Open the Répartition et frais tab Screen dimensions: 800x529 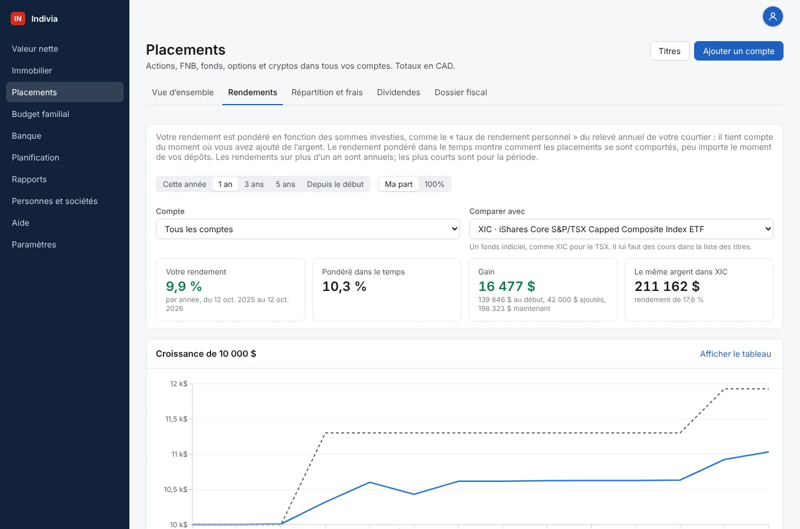coord(327,92)
